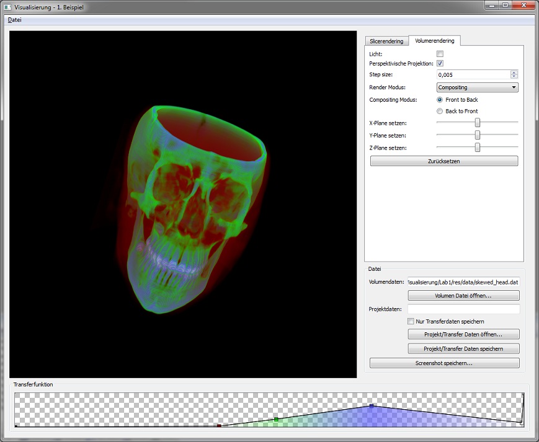Click Screenshot speichern button
Image resolution: width=539 pixels, height=442 pixels.
(x=444, y=363)
